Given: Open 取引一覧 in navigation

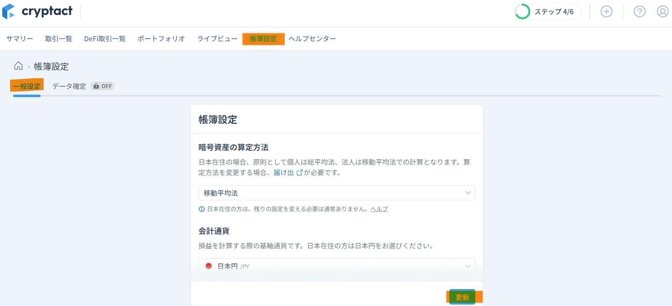Looking at the screenshot, I should [59, 39].
